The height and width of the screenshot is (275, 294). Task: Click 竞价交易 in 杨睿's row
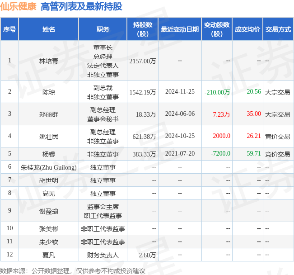pyautogui.click(x=277, y=154)
